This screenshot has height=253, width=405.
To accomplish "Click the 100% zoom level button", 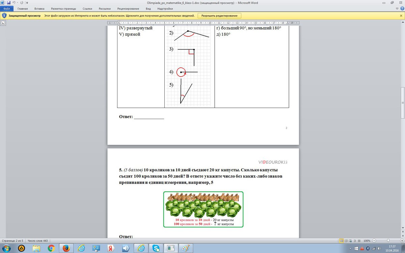I will [x=367, y=241].
